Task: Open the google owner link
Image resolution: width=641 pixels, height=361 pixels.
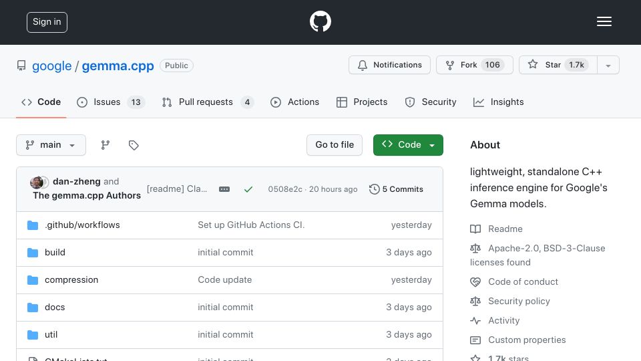Action: click(52, 66)
